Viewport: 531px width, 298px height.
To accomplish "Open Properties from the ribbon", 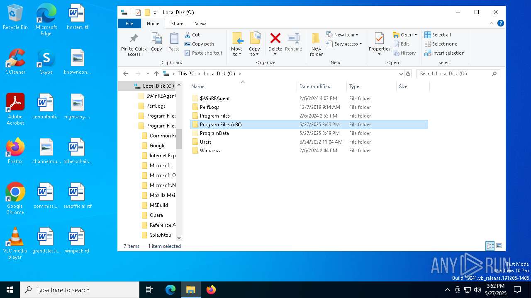I will [x=379, y=45].
